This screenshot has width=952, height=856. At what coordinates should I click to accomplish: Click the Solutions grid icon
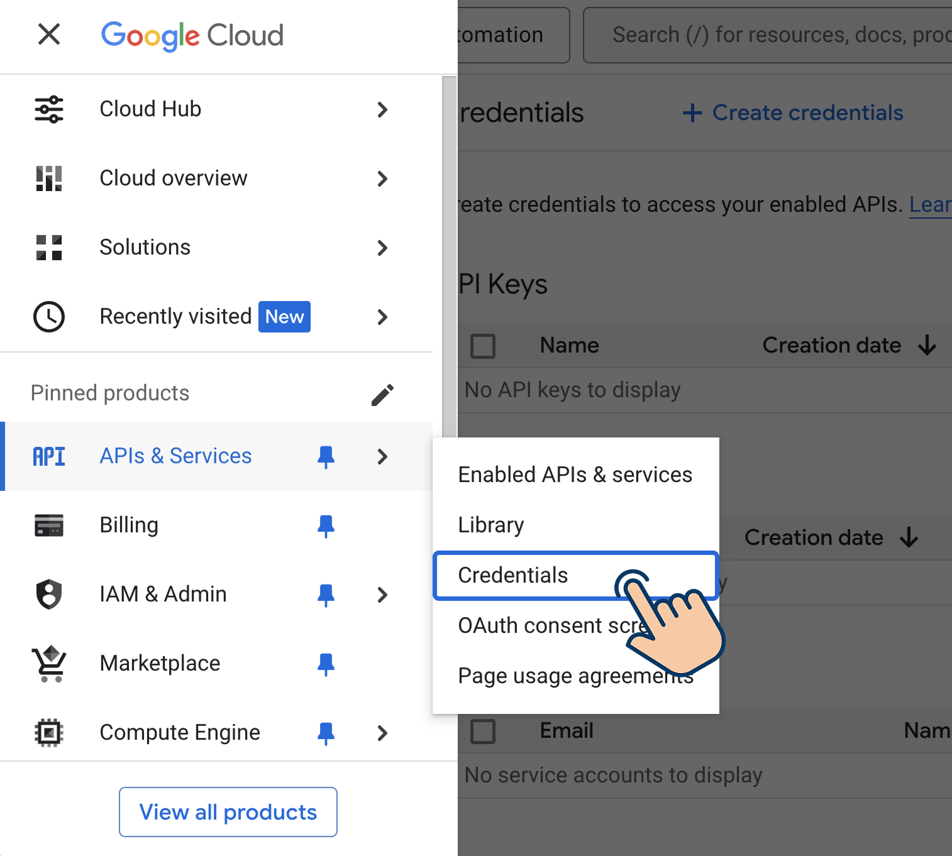point(49,248)
